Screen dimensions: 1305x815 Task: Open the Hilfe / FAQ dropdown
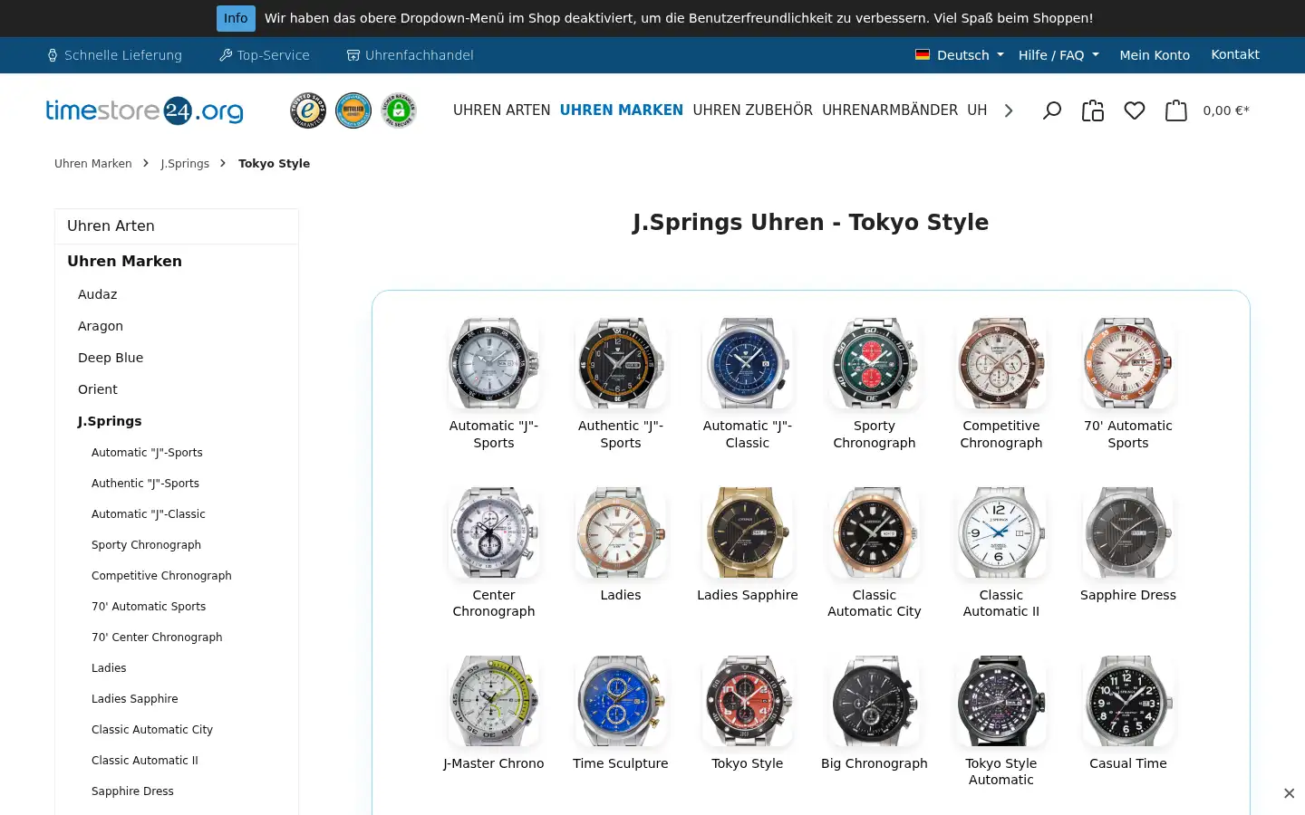[1058, 55]
